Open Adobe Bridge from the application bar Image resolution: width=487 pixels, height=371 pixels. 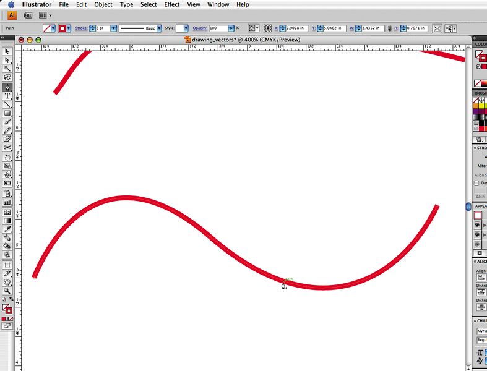coord(28,15)
